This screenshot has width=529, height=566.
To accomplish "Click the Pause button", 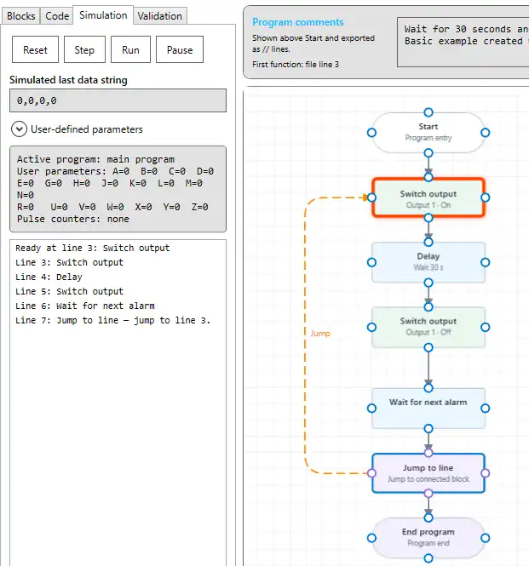I will [x=180, y=49].
